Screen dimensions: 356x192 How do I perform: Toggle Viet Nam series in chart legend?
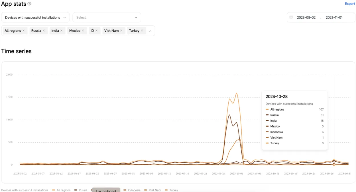[x=153, y=190]
